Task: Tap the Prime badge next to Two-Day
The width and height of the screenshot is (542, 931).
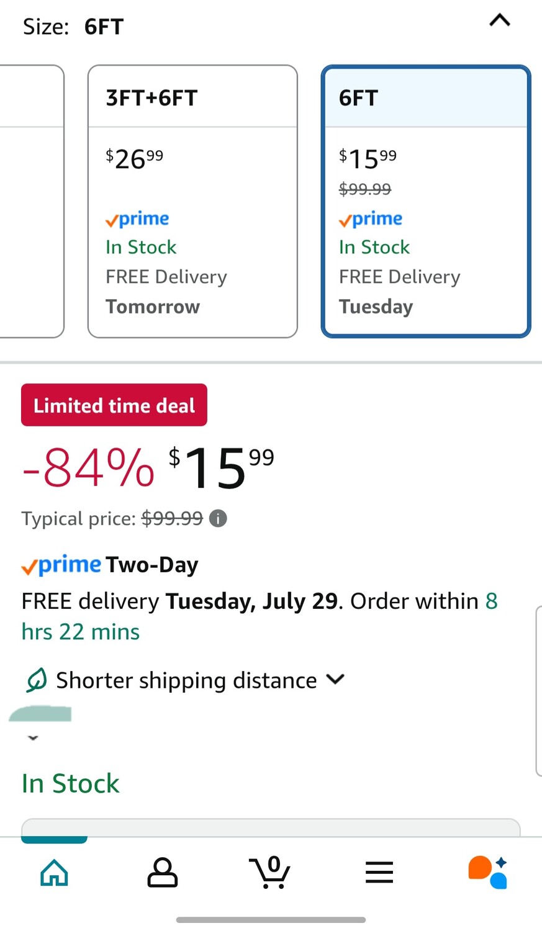Action: [60, 564]
